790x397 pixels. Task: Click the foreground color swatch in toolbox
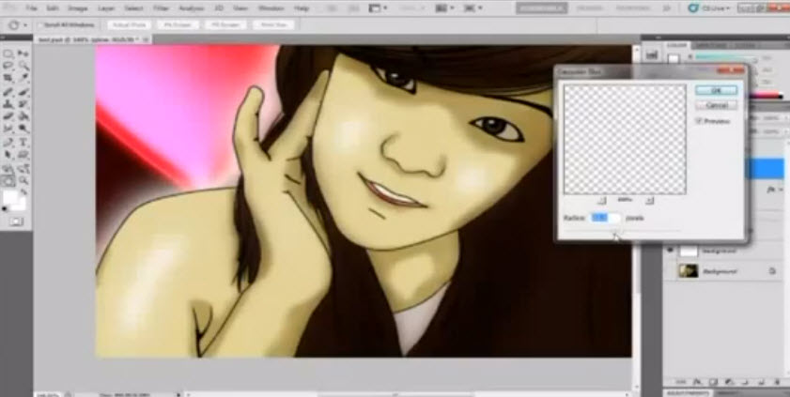click(9, 196)
